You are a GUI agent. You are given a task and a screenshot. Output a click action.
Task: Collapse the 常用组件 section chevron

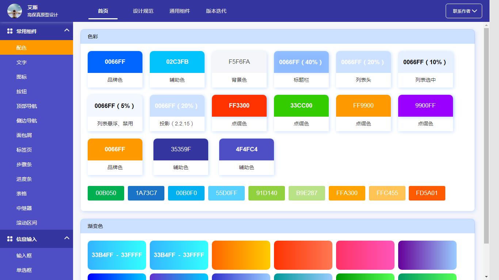[66, 30]
